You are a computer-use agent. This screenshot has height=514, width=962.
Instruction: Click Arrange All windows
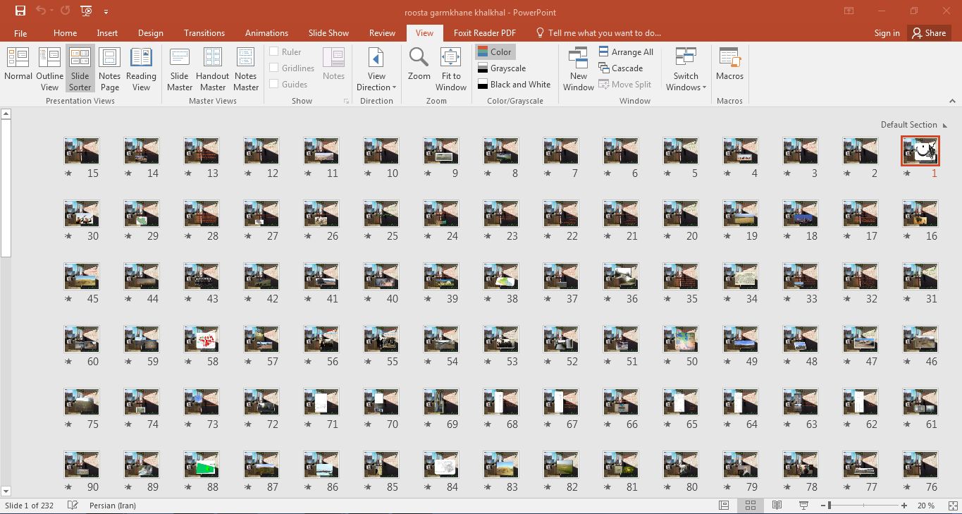(626, 51)
